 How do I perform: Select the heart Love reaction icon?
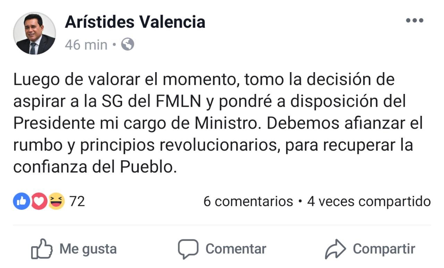click(x=39, y=200)
